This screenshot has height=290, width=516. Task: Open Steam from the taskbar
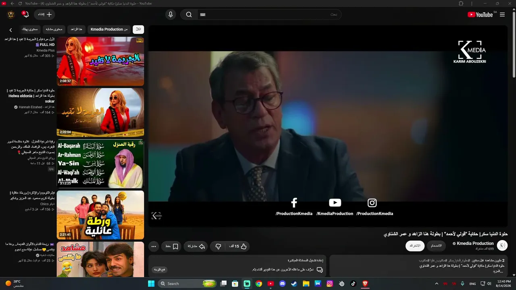[x=294, y=284]
